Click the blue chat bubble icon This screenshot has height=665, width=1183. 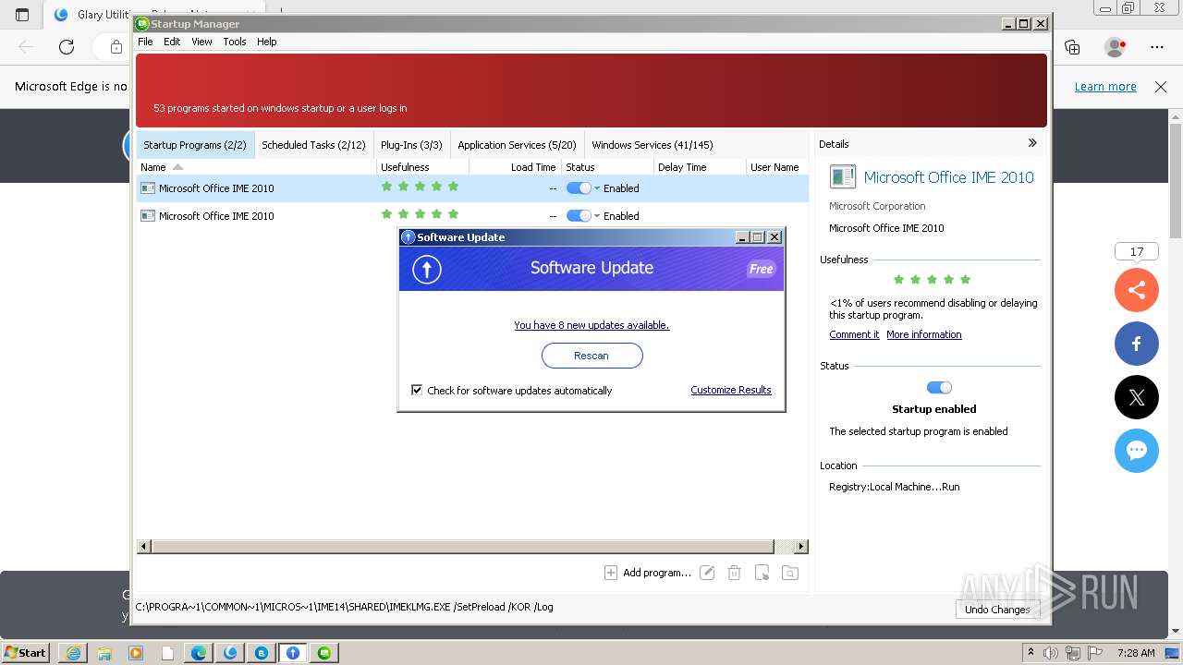(1137, 451)
